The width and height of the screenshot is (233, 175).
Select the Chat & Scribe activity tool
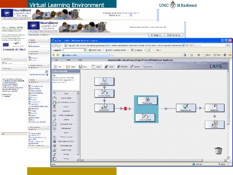pyautogui.click(x=64, y=98)
